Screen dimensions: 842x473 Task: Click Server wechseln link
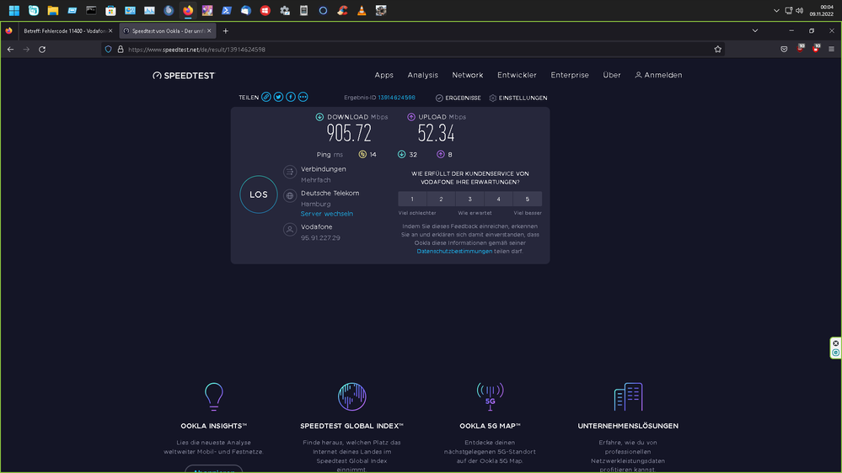point(326,214)
